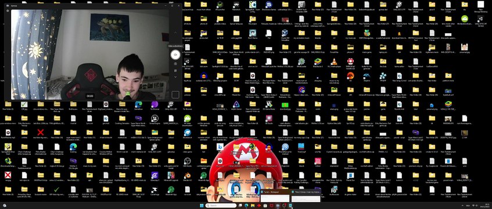This screenshot has height=209, width=492.
Task: Click the 00:00 recording timer in Camera
Action: [x=89, y=96]
